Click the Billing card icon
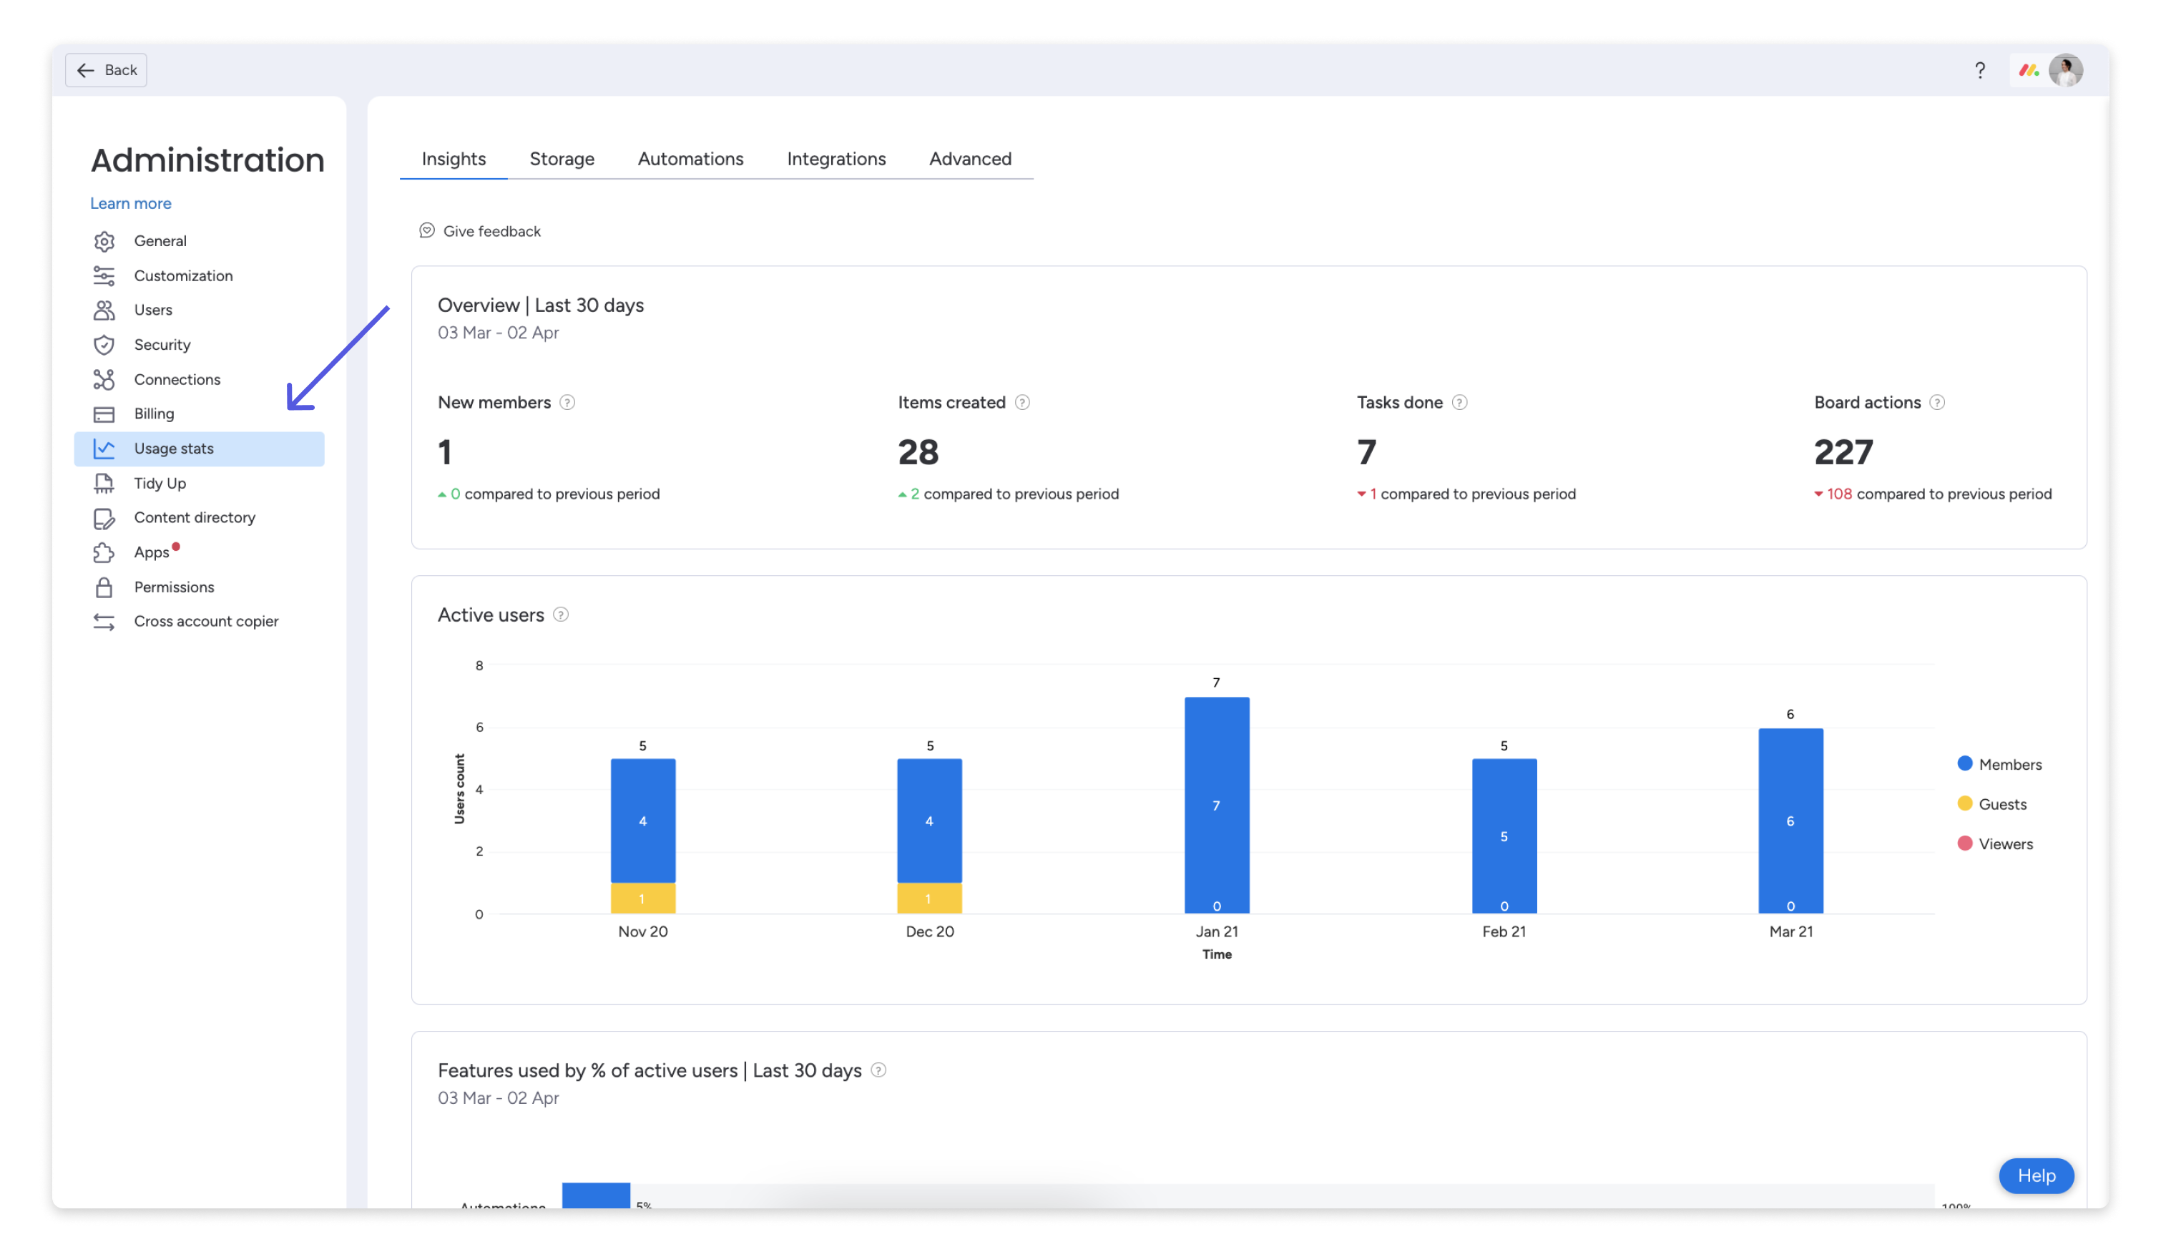 pyautogui.click(x=104, y=414)
